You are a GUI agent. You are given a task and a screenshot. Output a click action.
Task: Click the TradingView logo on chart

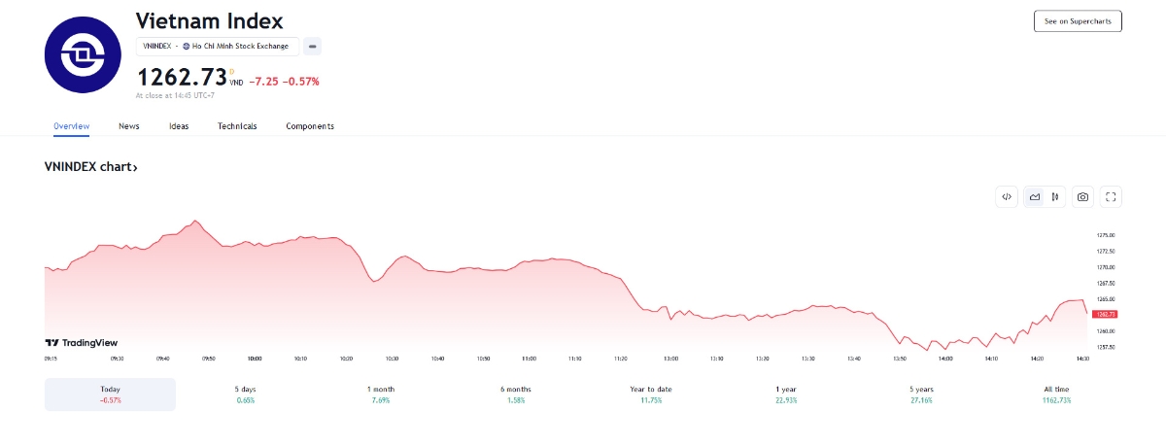(82, 342)
